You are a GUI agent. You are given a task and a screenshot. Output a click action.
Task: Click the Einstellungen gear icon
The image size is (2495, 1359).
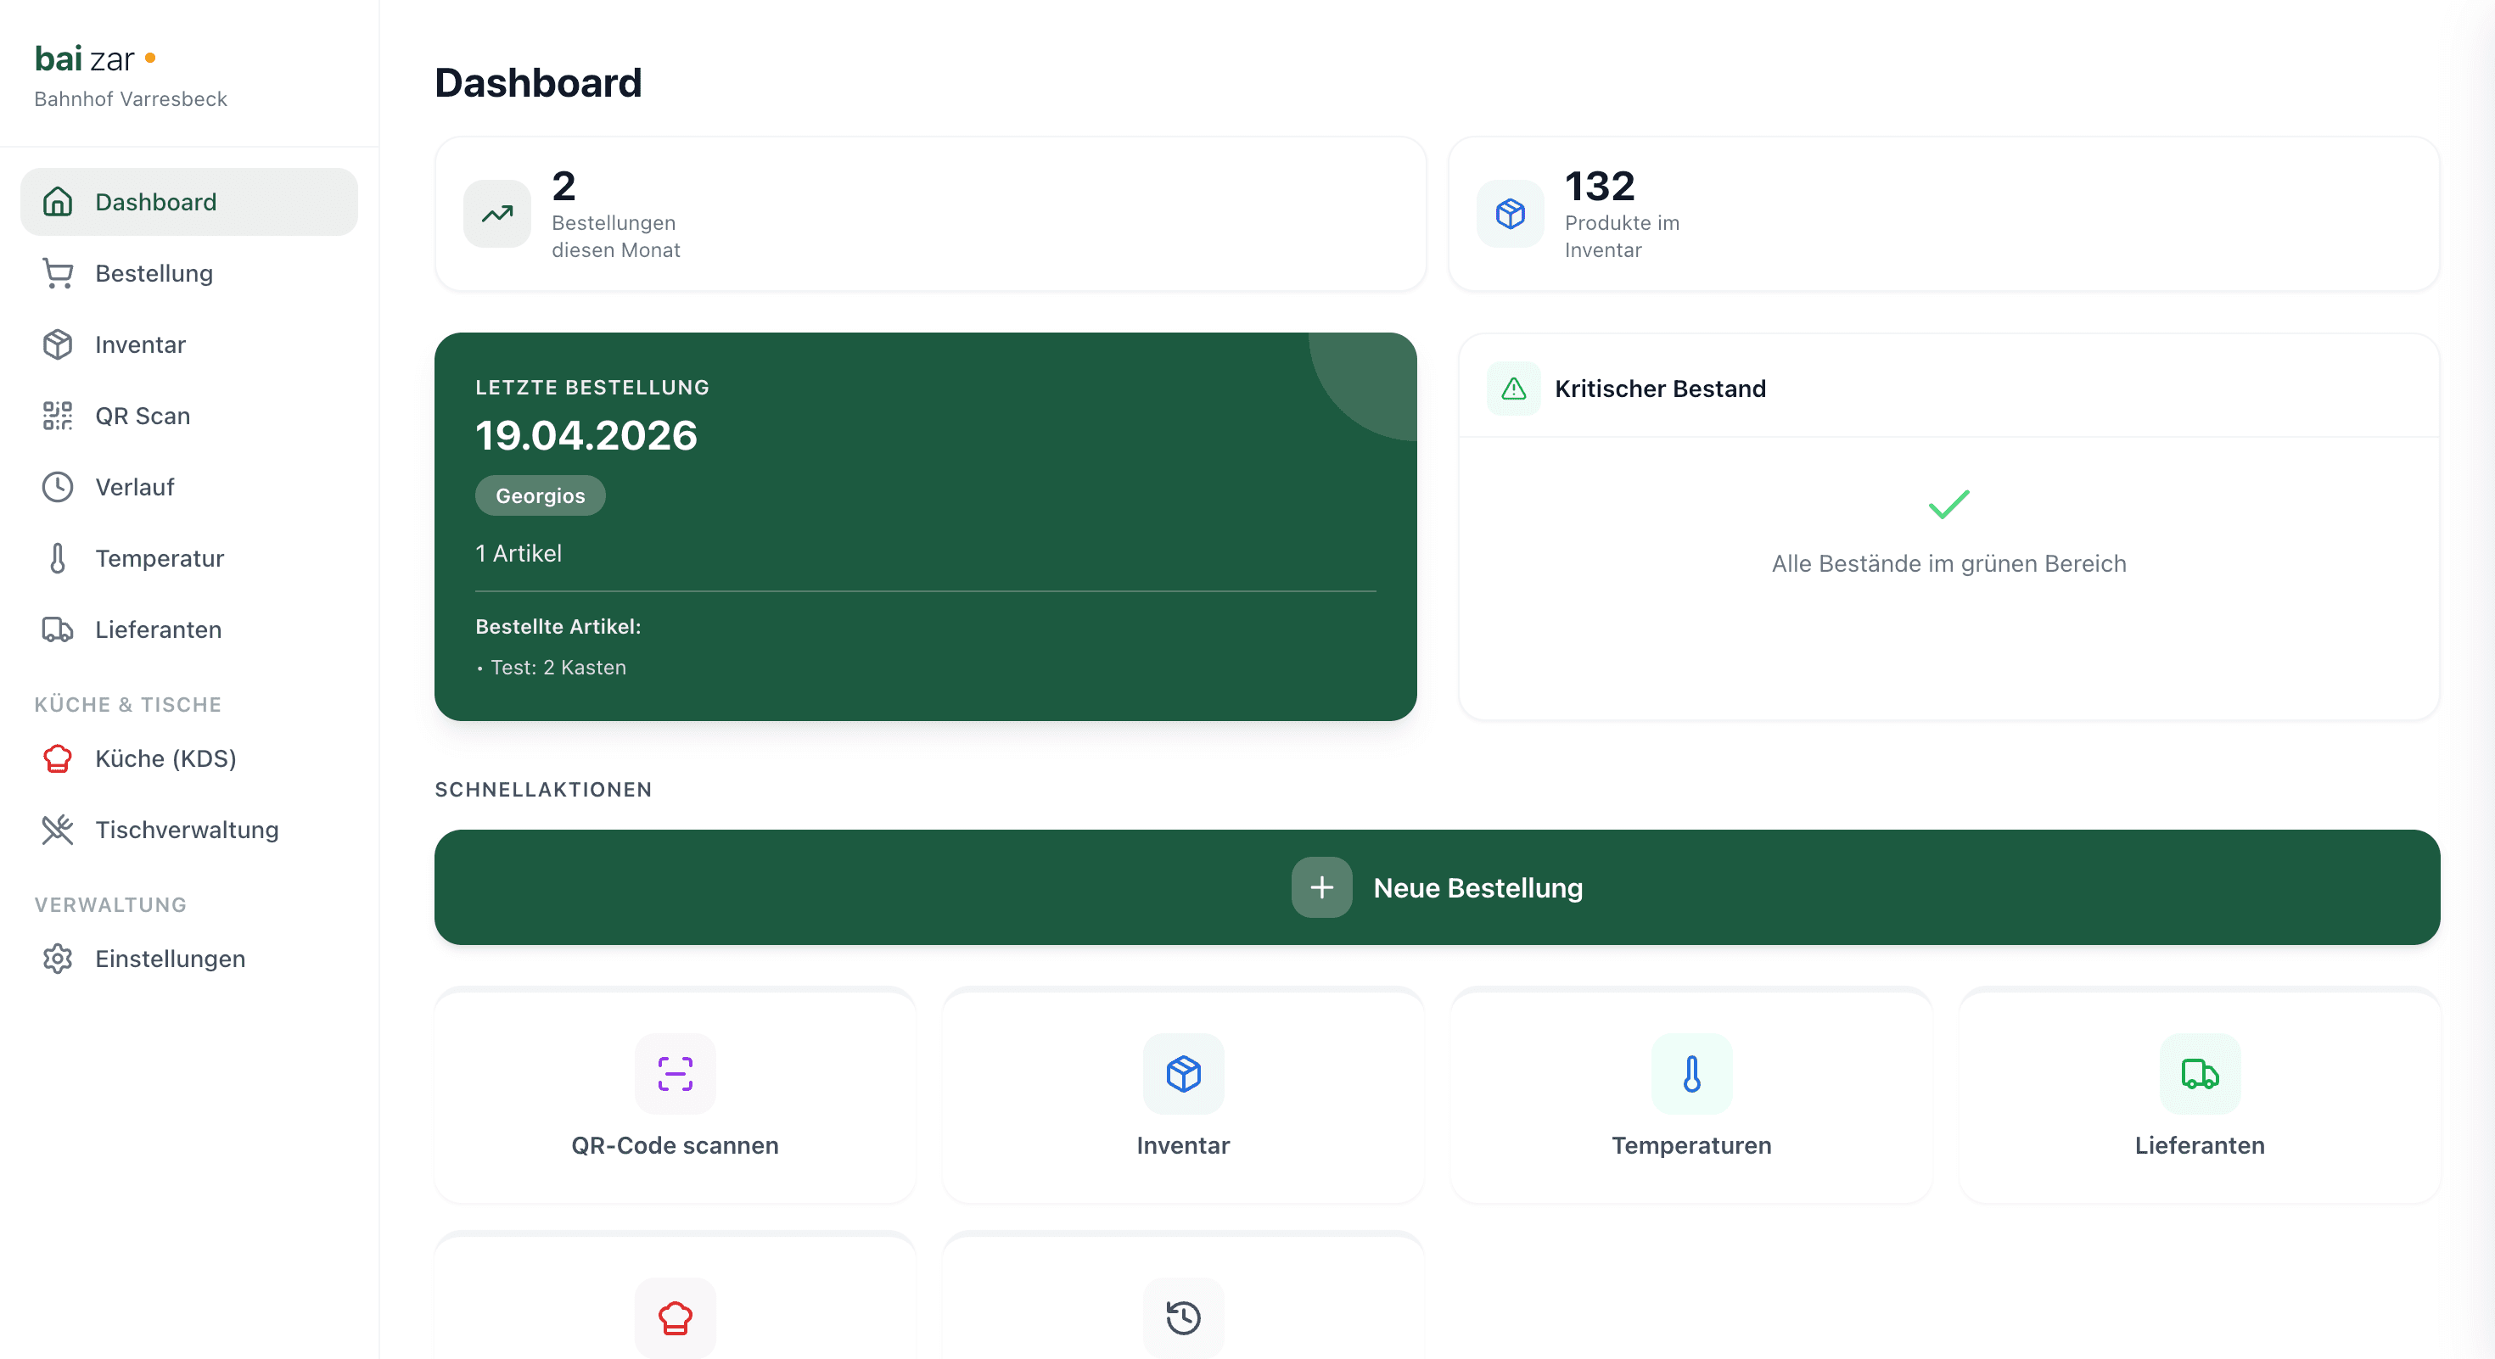[x=57, y=959]
